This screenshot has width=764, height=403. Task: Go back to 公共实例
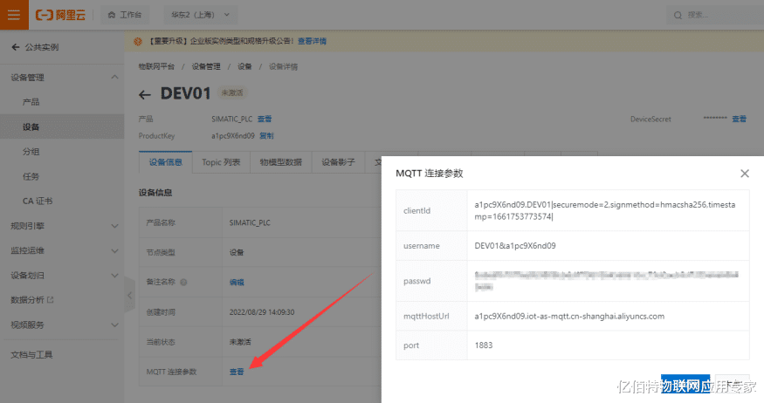(35, 47)
